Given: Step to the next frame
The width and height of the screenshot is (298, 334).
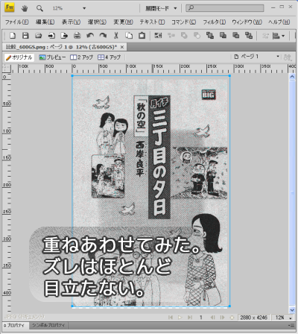Looking at the screenshot, I should coord(222,318).
